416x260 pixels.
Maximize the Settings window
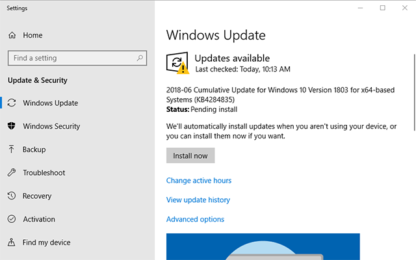coord(382,8)
